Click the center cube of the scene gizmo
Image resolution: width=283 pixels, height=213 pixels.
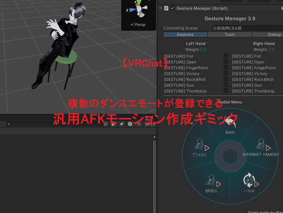tap(139, 8)
